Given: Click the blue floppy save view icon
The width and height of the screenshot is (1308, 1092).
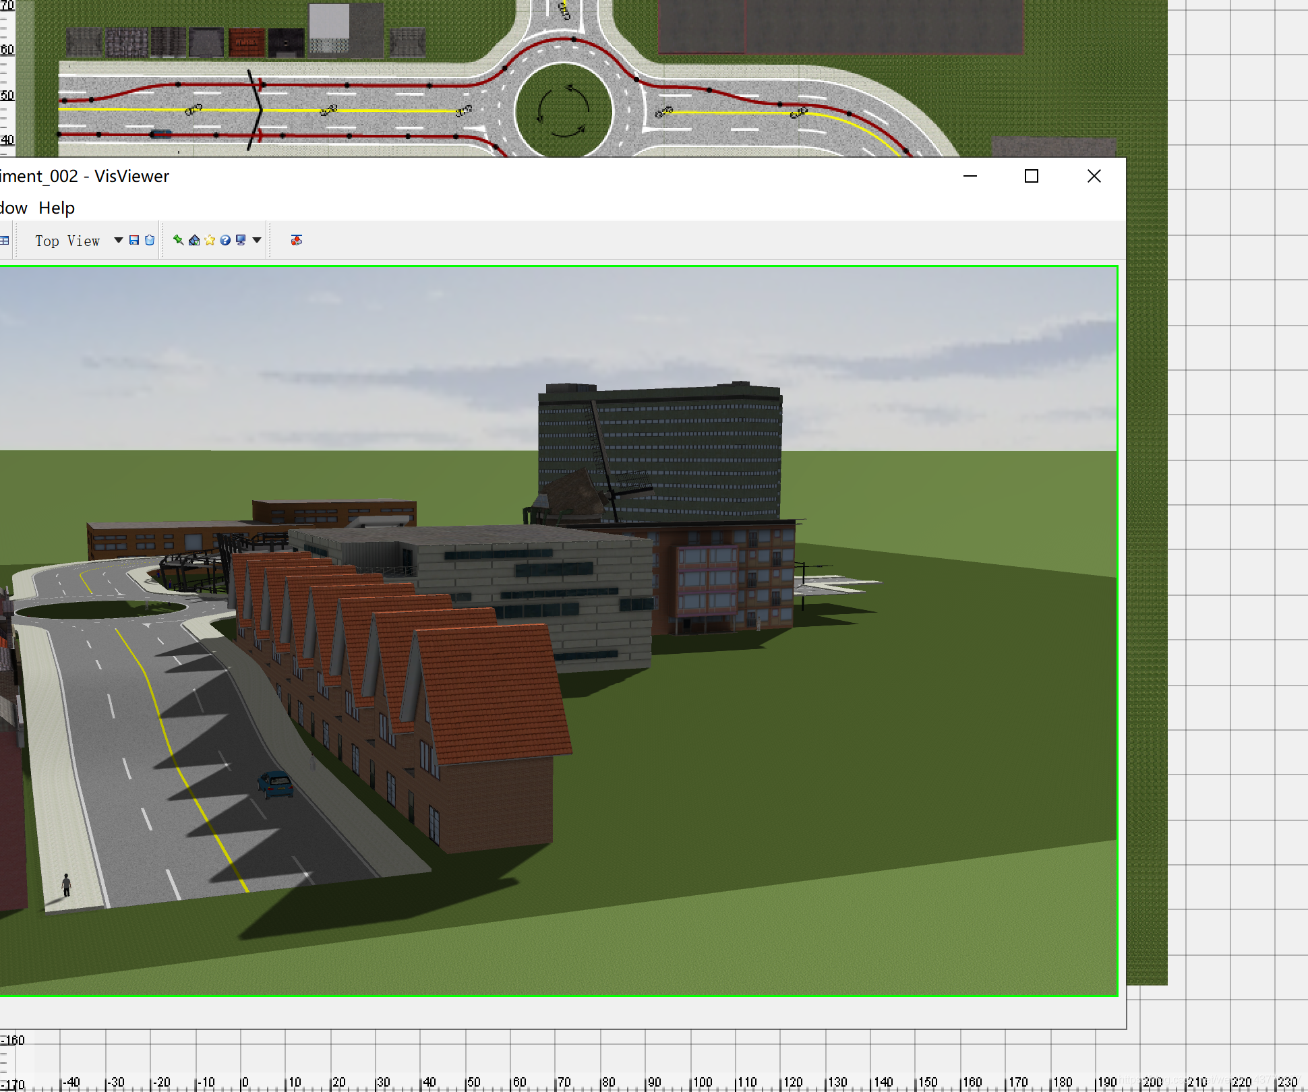Looking at the screenshot, I should 133,241.
